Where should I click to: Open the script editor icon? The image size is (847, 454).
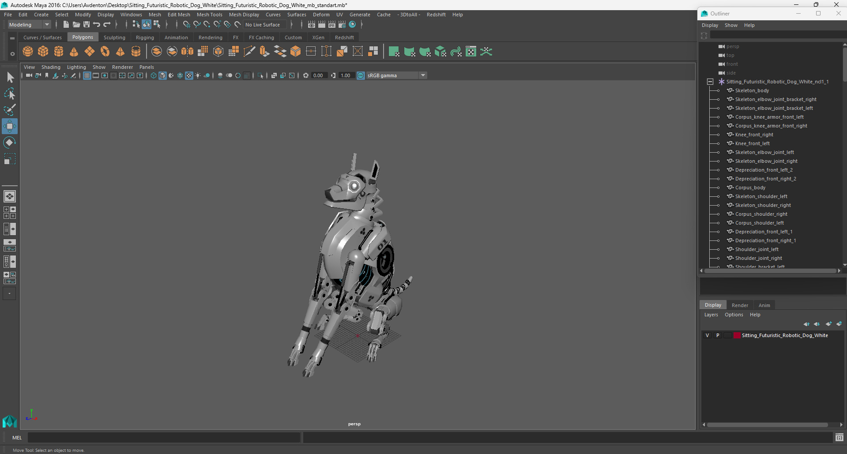[x=839, y=438]
